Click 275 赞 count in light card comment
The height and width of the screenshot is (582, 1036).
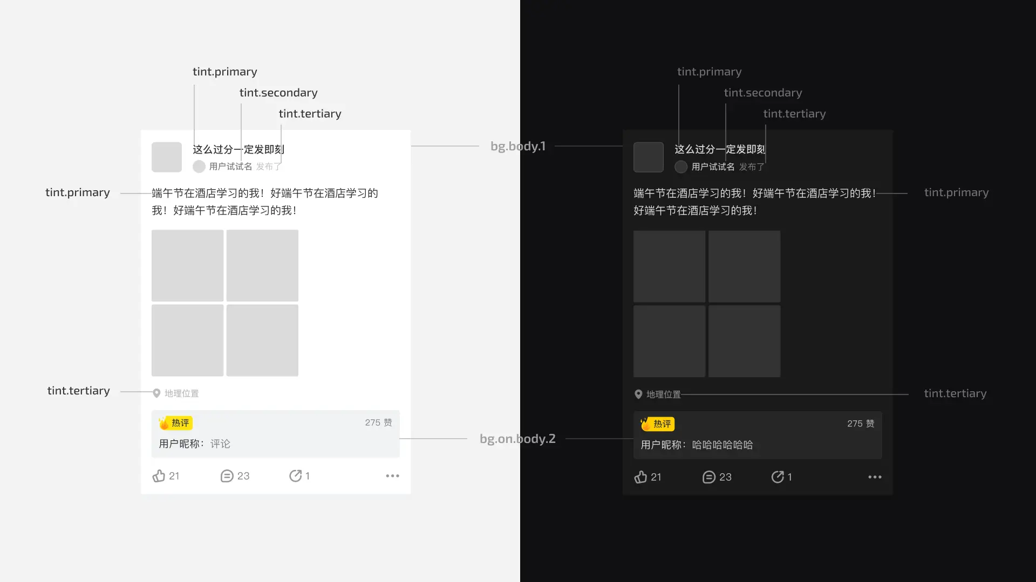(378, 422)
